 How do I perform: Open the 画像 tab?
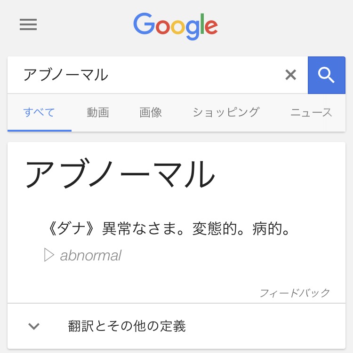(x=151, y=113)
